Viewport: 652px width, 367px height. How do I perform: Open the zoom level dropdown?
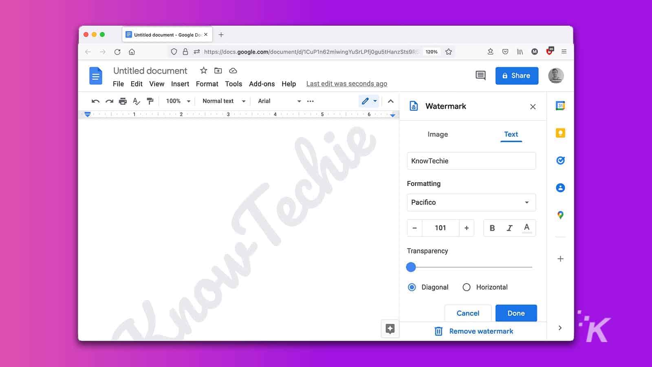coord(177,101)
